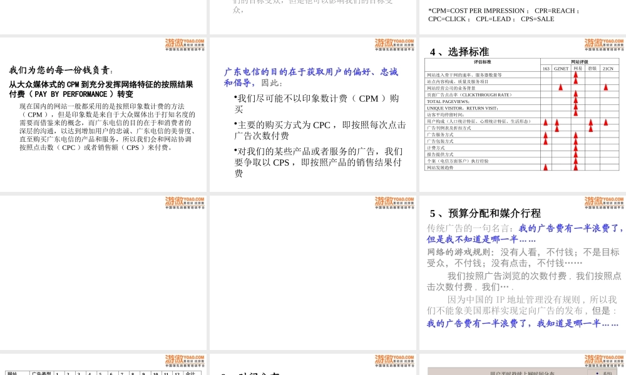Click bullet 主要的购买方式为 CPC
This screenshot has height=375, width=626.
click(x=320, y=131)
